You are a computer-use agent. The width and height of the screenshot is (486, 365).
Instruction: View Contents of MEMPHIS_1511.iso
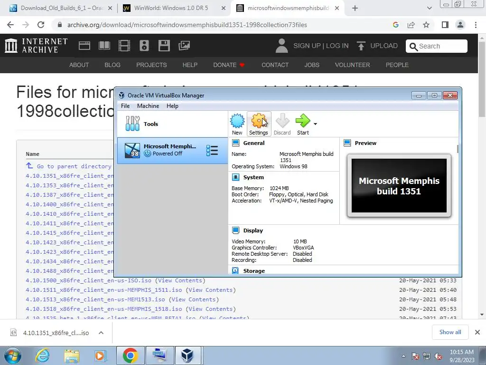[210, 290]
